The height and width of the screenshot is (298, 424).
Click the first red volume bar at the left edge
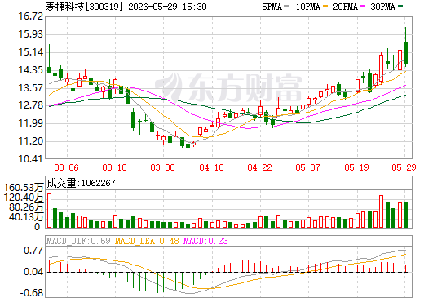tap(49, 211)
